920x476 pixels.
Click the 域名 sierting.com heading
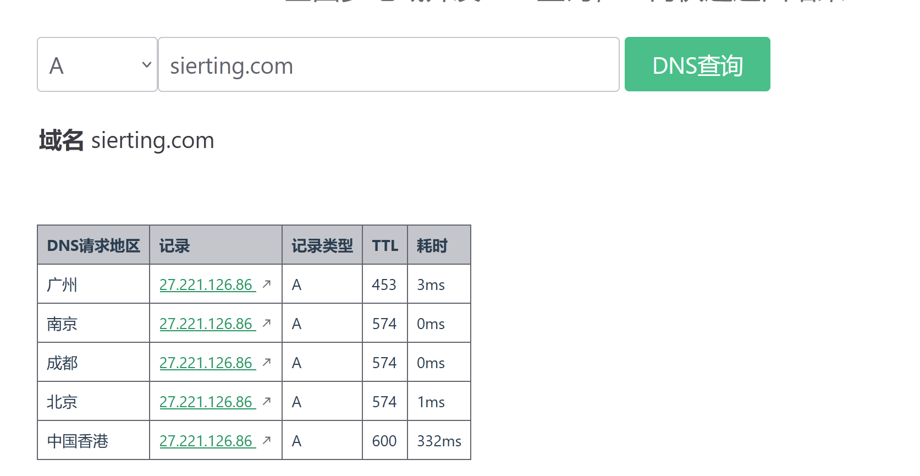[x=126, y=141]
